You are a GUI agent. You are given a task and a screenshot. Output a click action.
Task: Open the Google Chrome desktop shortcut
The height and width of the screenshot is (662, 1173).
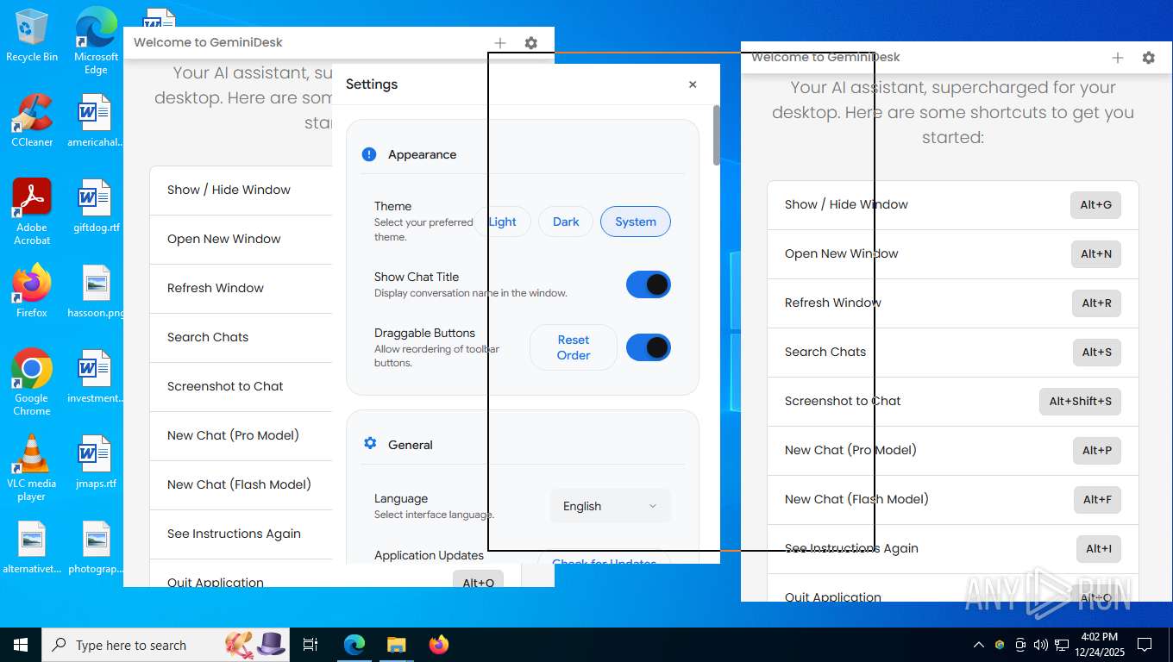click(32, 383)
